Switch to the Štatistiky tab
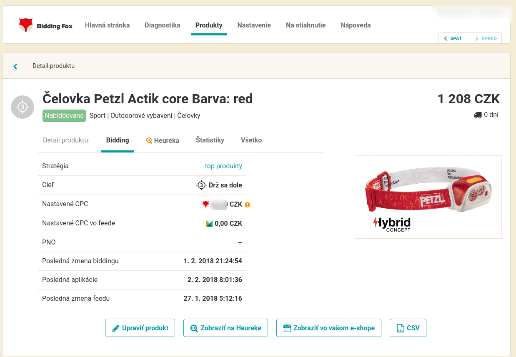The image size is (516, 357). [210, 140]
